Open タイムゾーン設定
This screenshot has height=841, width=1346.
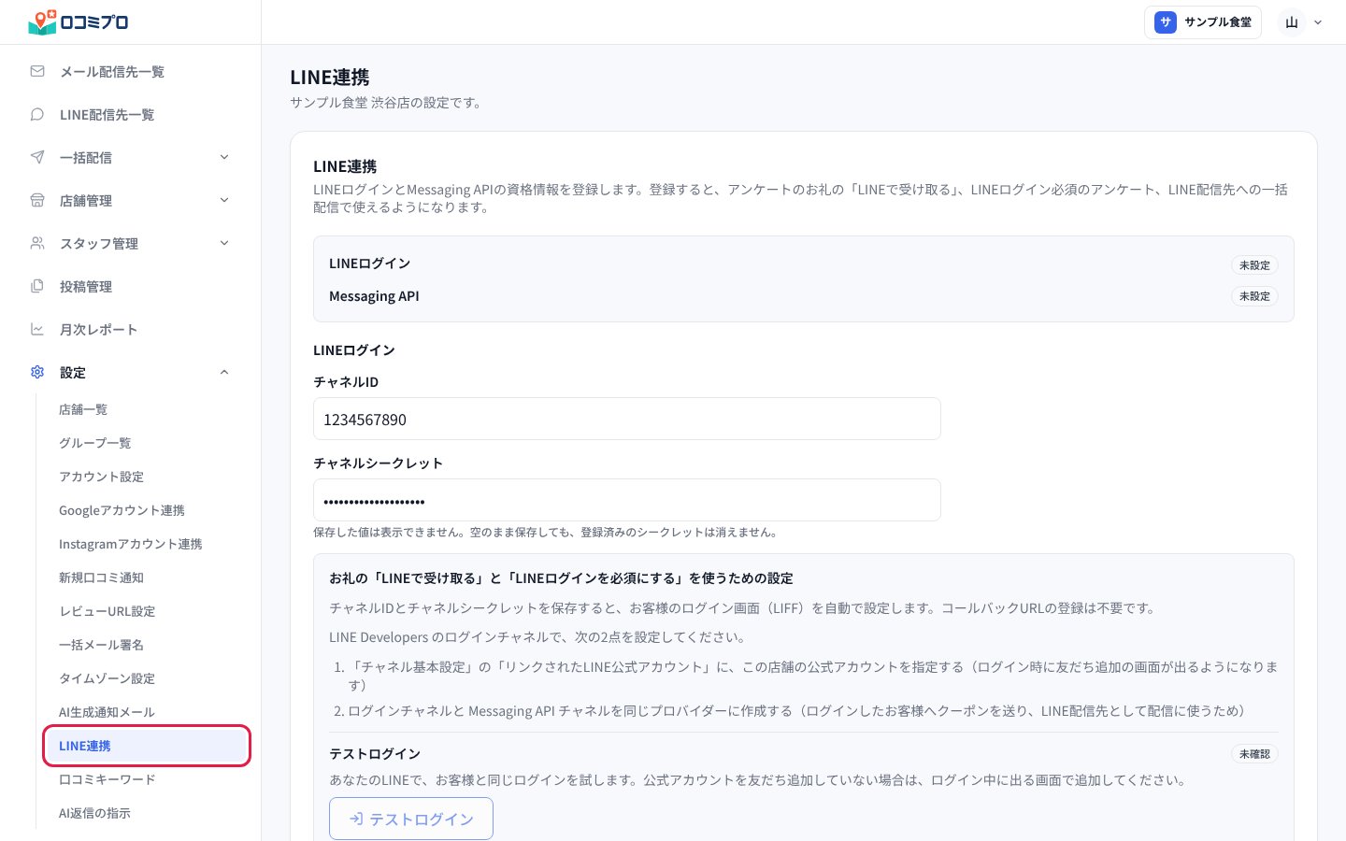pos(107,678)
